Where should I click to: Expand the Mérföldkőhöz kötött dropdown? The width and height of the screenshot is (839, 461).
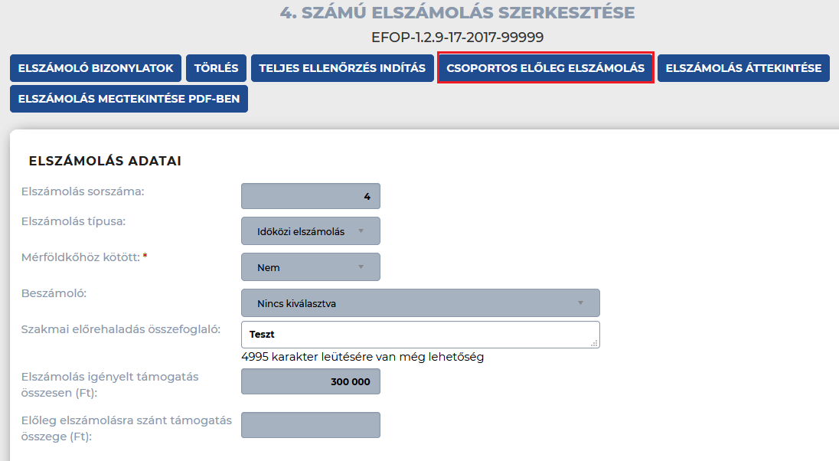pos(311,266)
